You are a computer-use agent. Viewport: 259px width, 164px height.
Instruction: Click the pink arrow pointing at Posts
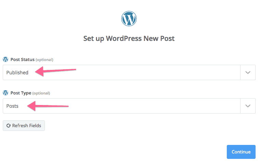click(48, 106)
